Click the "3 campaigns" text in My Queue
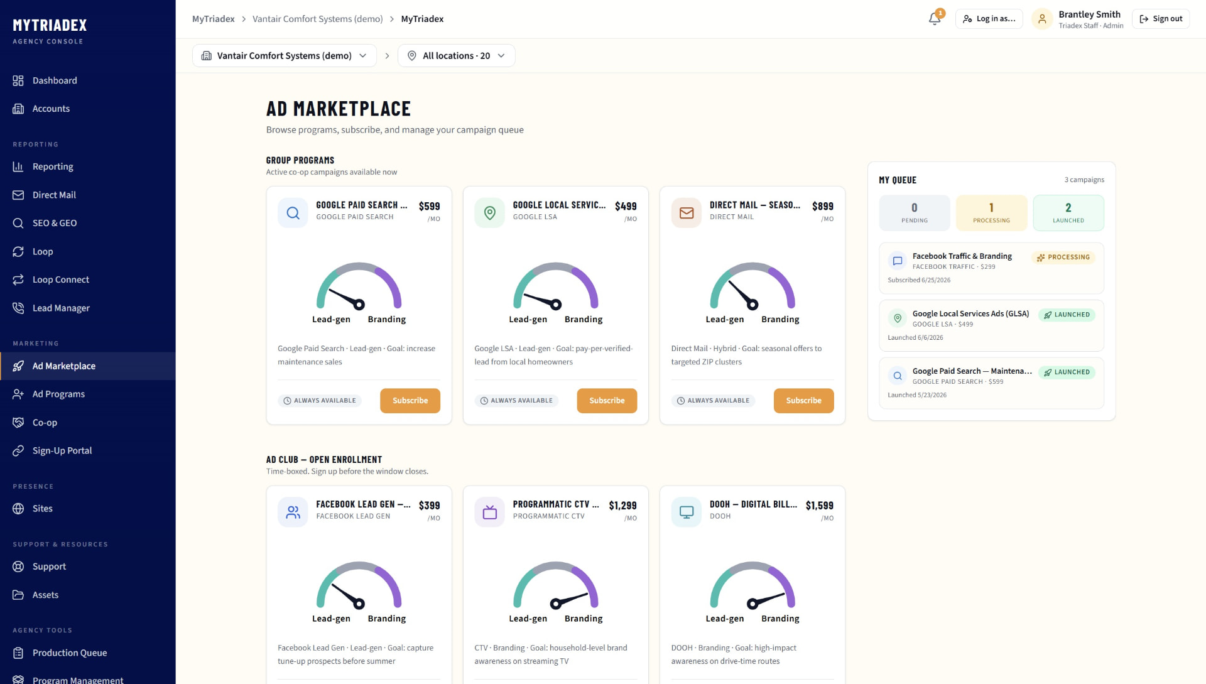Screen dimensions: 1206x684 1084,180
